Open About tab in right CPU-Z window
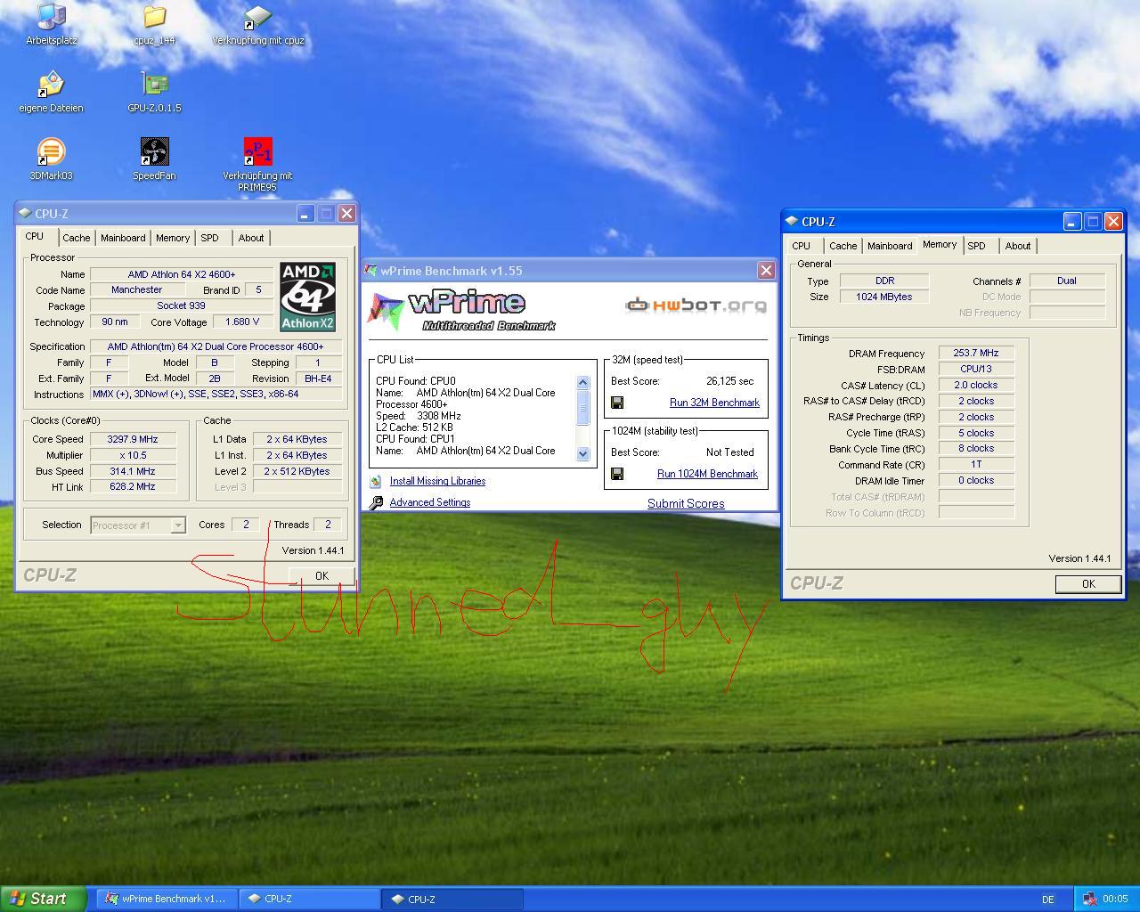This screenshot has width=1140, height=912. tap(1018, 246)
